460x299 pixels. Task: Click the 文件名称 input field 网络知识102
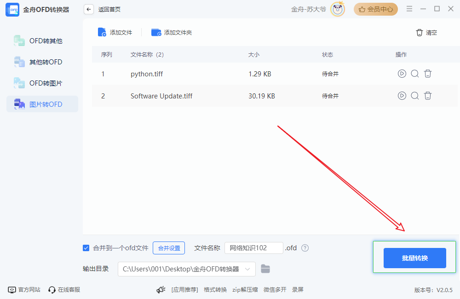[254, 248]
